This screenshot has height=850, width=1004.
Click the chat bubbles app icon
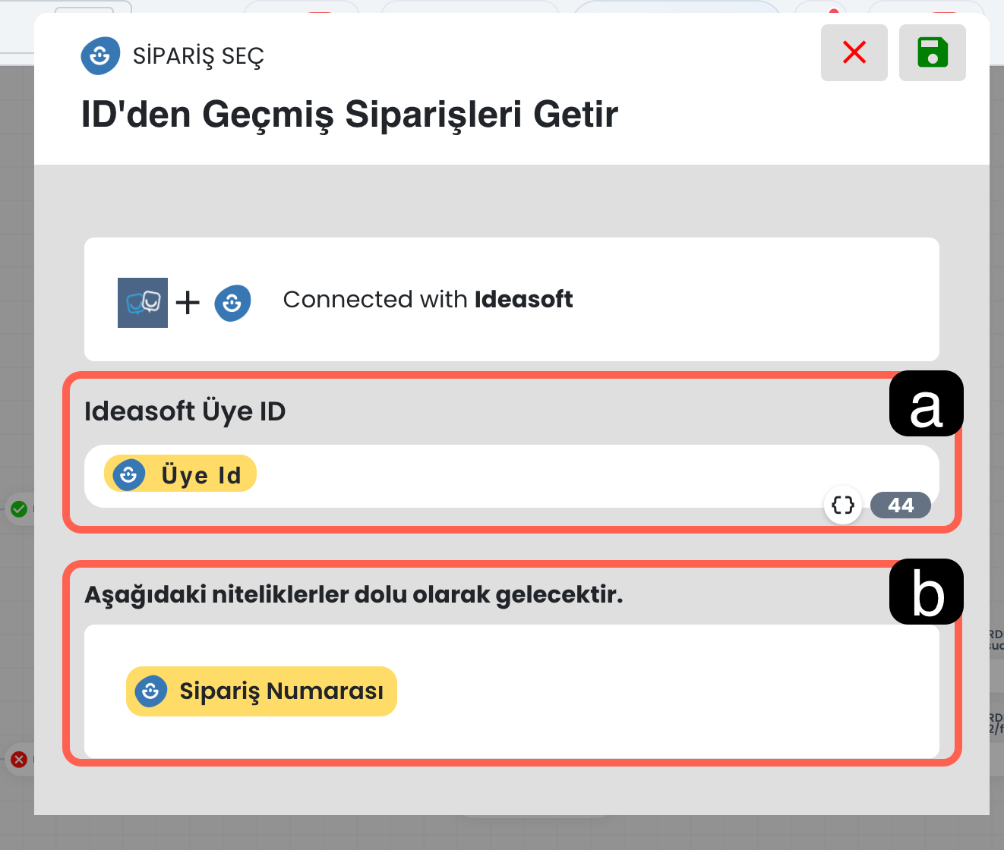143,302
